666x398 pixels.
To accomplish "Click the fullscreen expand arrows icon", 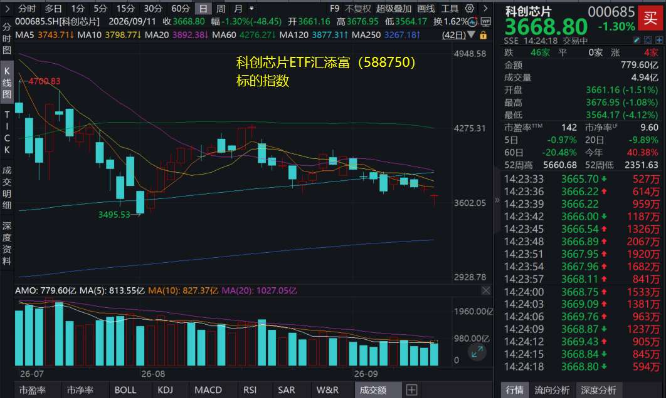I will click(477, 352).
